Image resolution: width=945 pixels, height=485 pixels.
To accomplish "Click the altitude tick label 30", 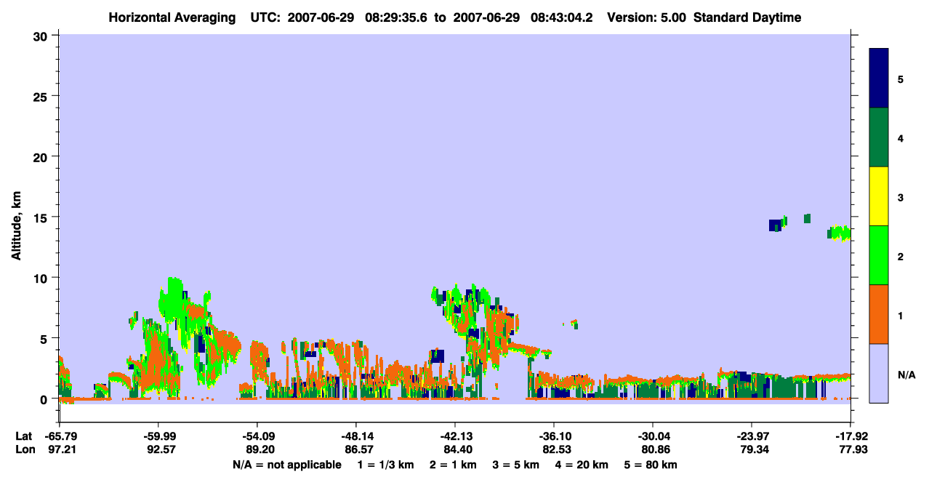I will click(x=41, y=35).
